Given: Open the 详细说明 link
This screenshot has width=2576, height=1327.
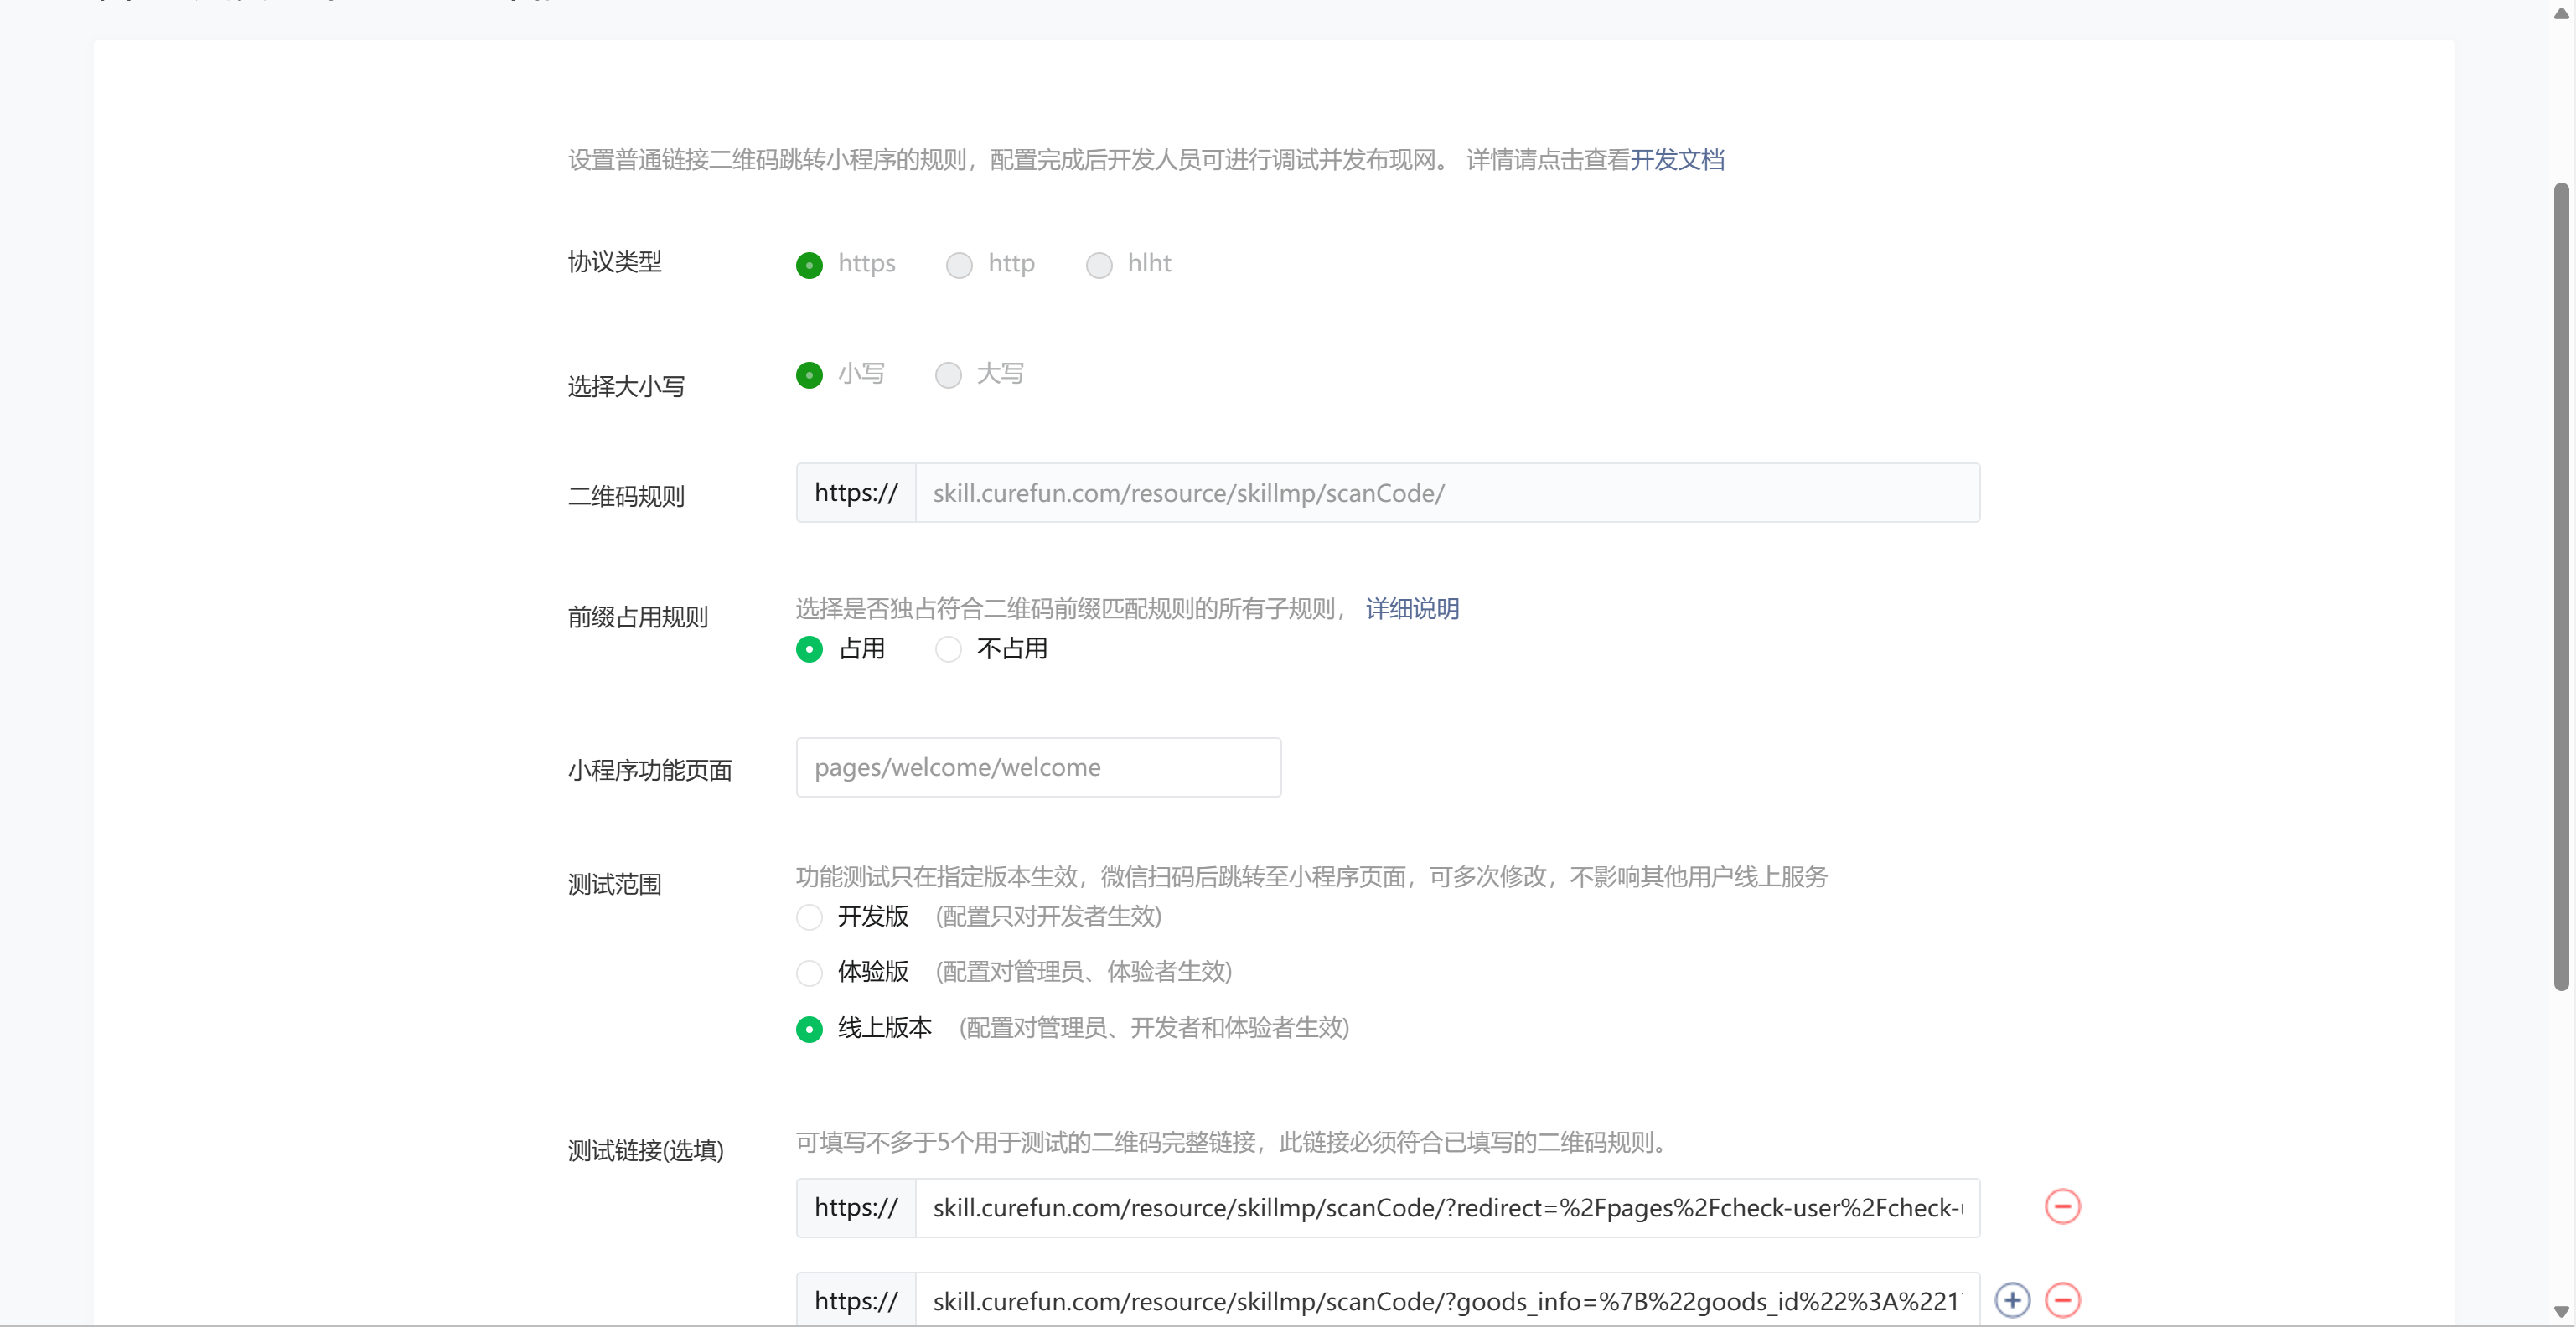Looking at the screenshot, I should (x=1412, y=609).
